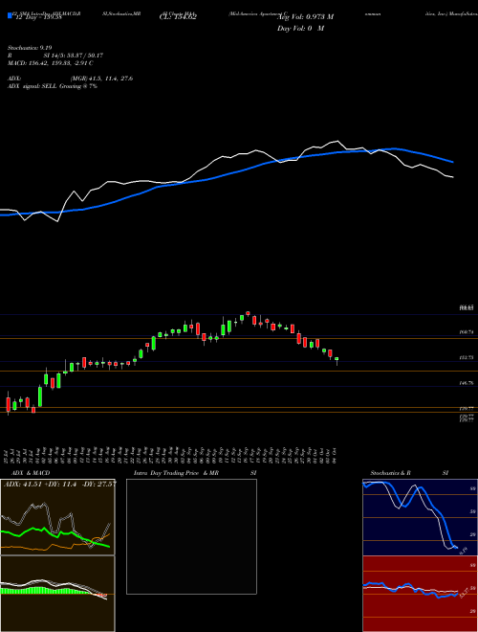Open the red RSI chart panel
Image resolution: width=478 pixels, height=632 pixels.
point(420,594)
